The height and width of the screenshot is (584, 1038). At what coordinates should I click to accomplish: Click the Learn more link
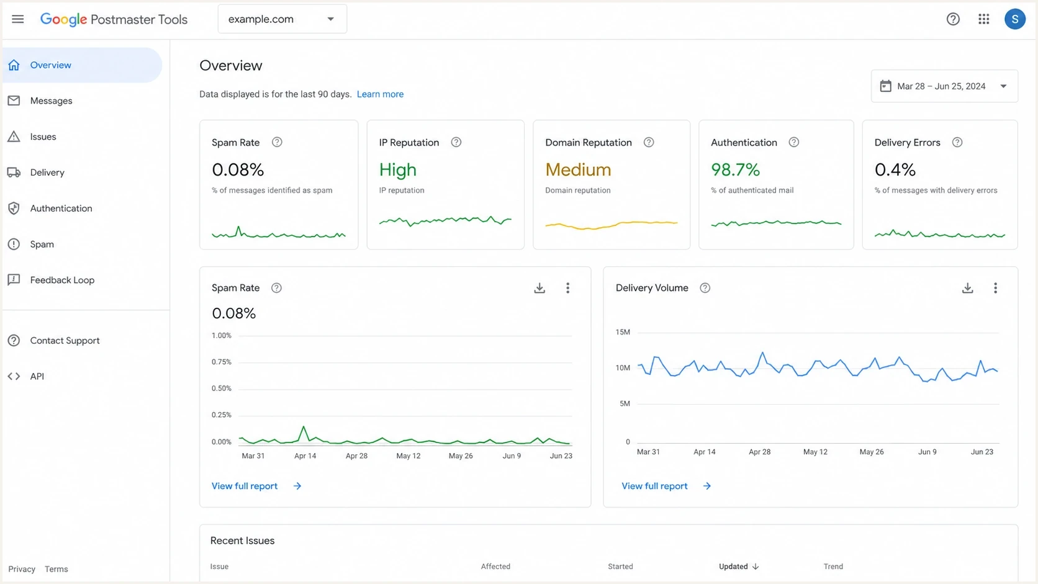(x=380, y=94)
